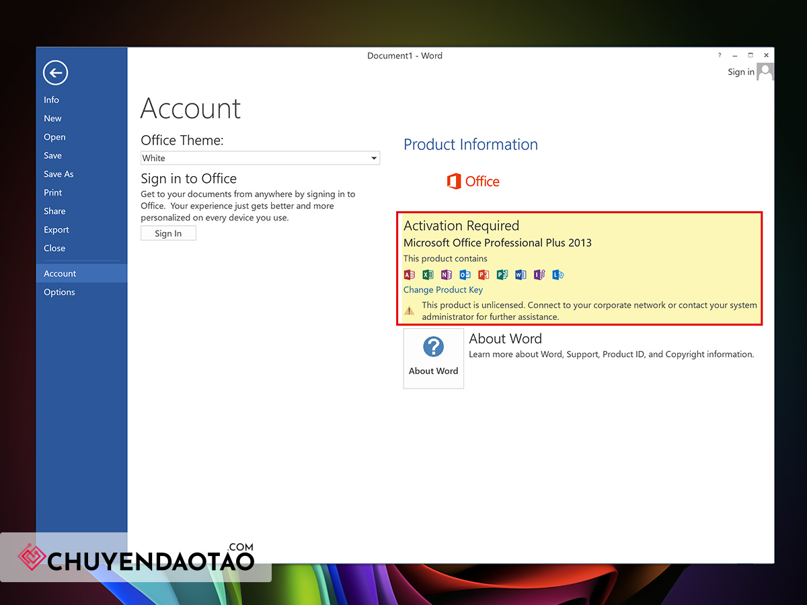The image size is (807, 605).
Task: Click the help question mark in title bar
Action: (719, 55)
